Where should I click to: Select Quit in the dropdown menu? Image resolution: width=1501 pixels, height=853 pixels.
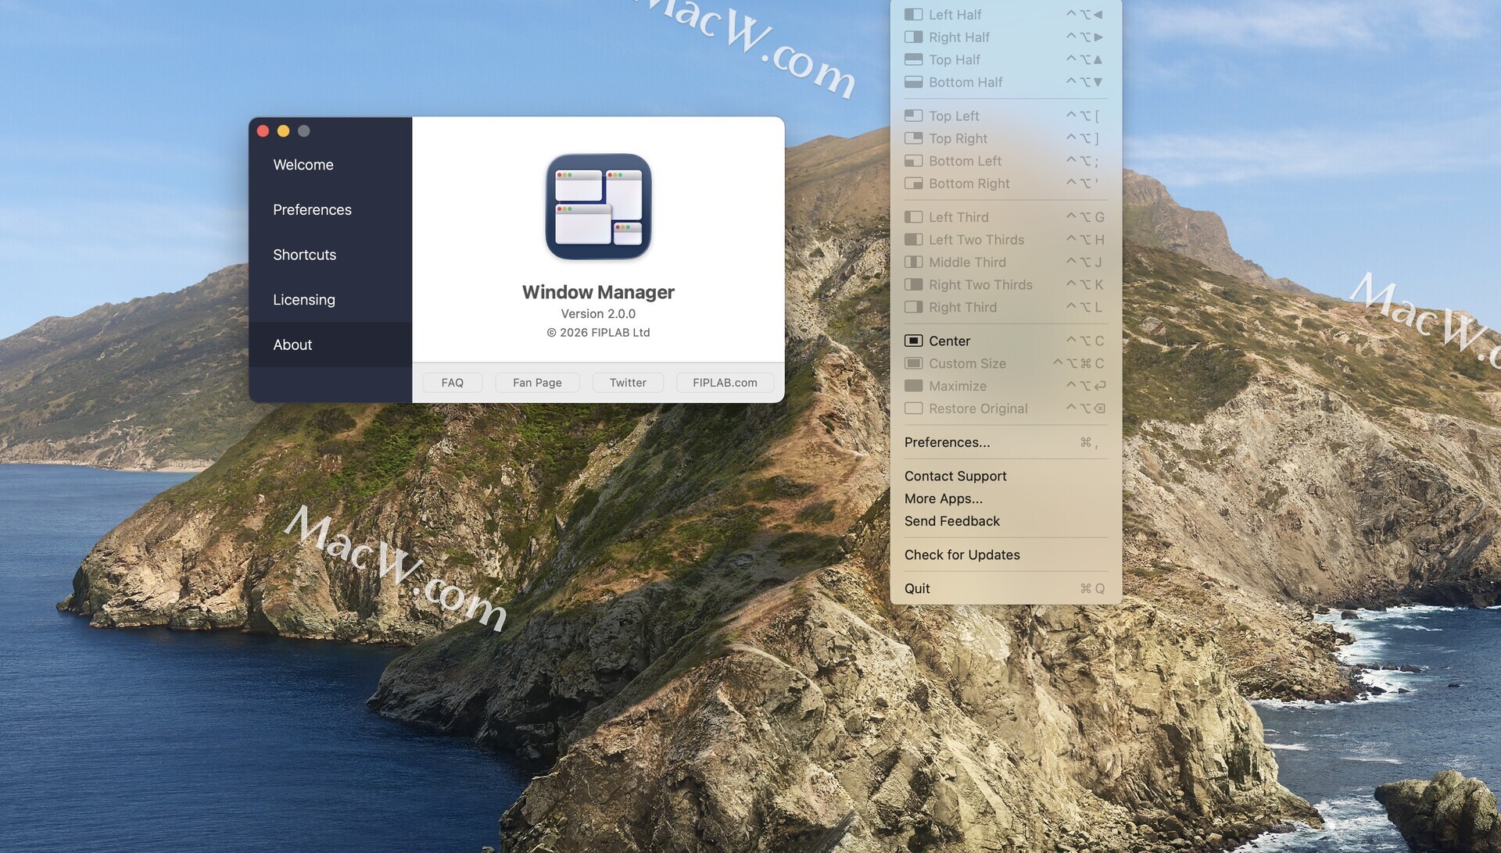917,588
